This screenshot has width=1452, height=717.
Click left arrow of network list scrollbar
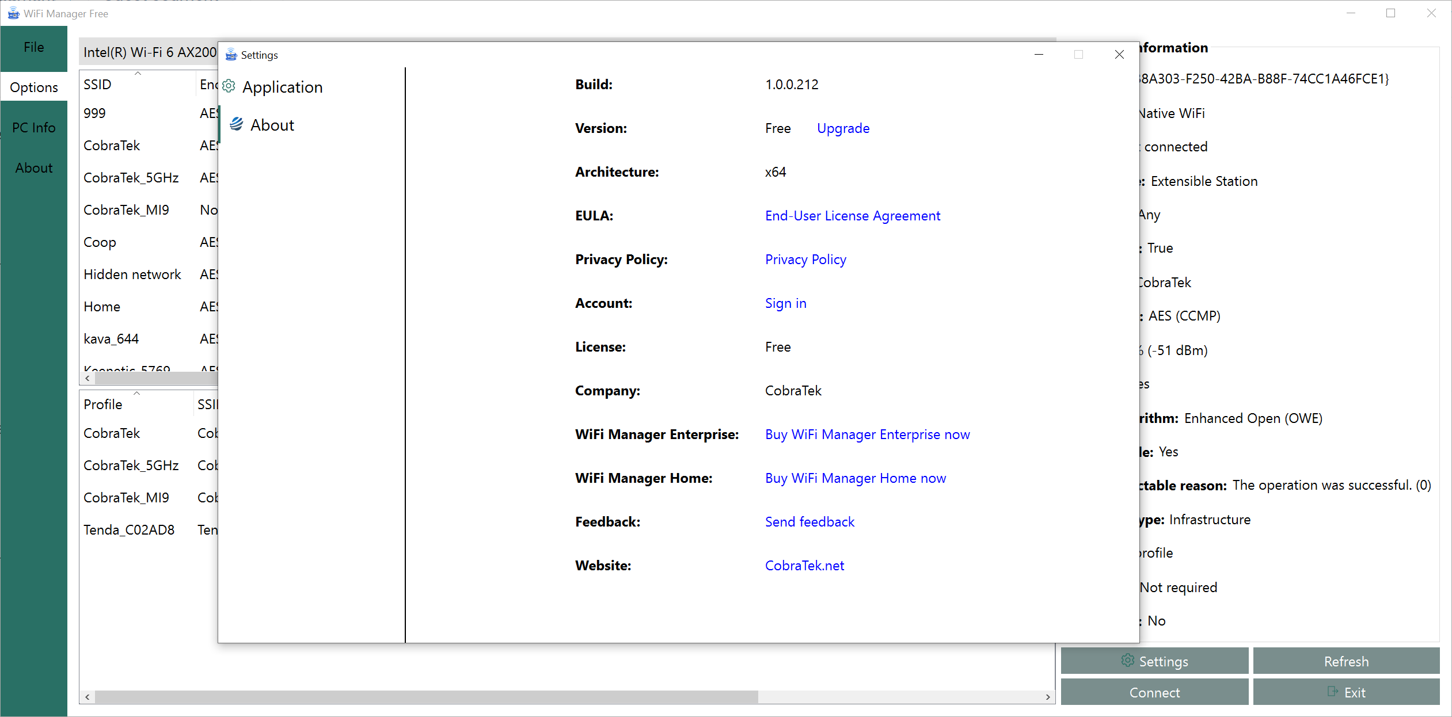pyautogui.click(x=88, y=378)
